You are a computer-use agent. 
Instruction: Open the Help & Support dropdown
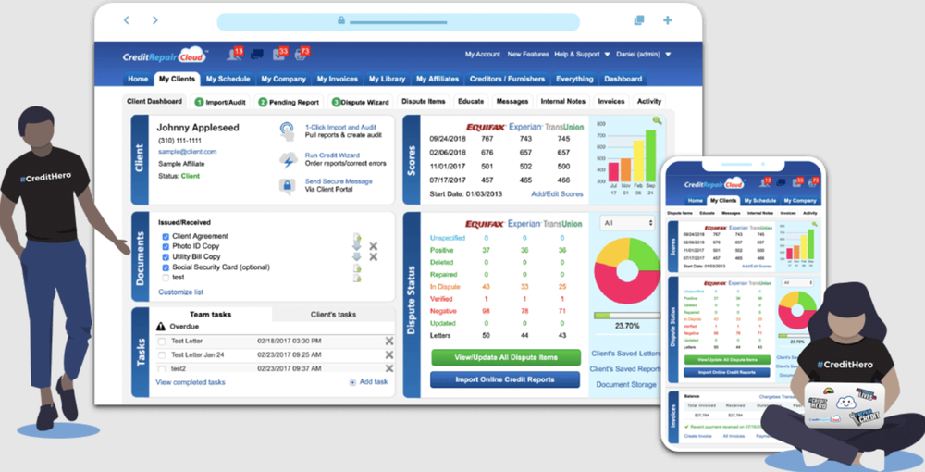[582, 55]
